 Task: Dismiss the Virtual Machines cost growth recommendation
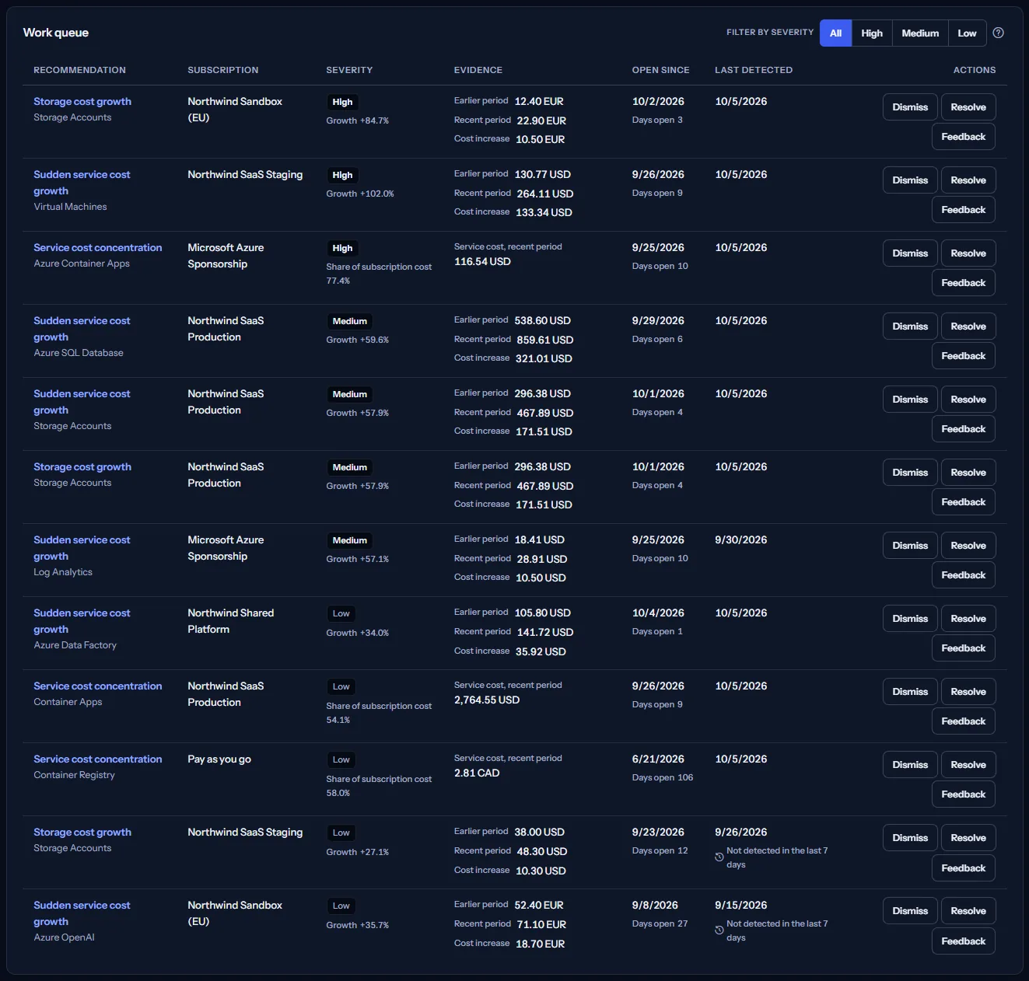coord(910,180)
